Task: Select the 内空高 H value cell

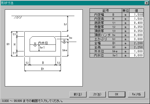Action: (137, 19)
